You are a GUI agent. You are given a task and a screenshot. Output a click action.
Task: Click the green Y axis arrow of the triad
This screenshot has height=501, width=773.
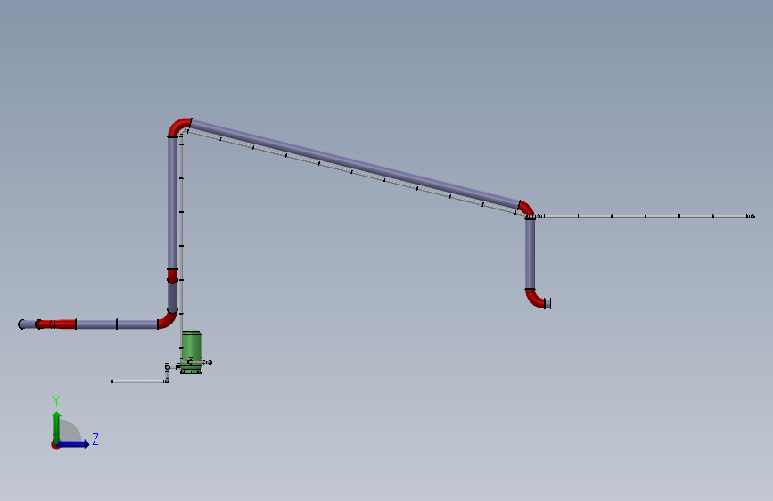[57, 426]
